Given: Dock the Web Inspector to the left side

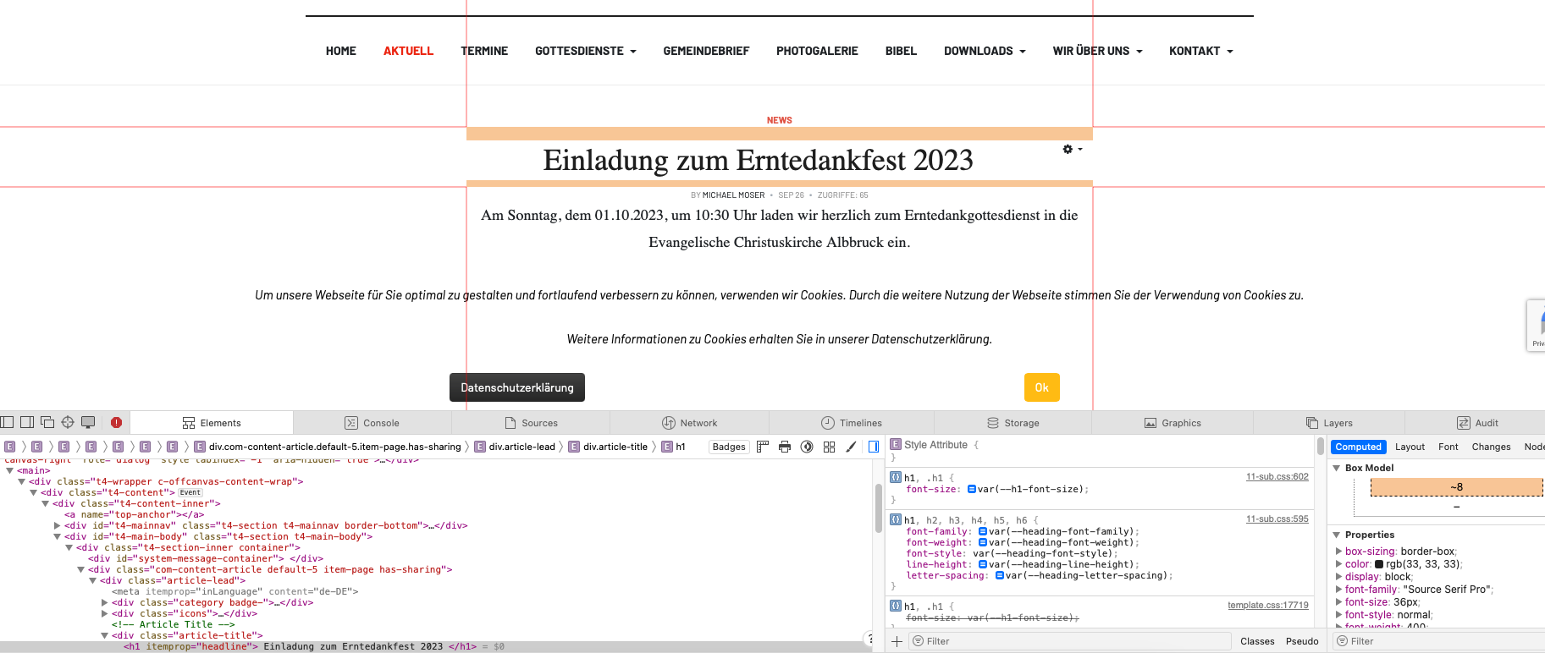Looking at the screenshot, I should pos(7,422).
